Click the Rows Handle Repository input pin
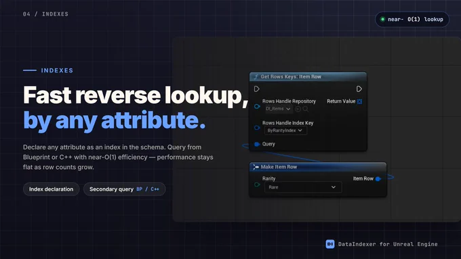 257,106
